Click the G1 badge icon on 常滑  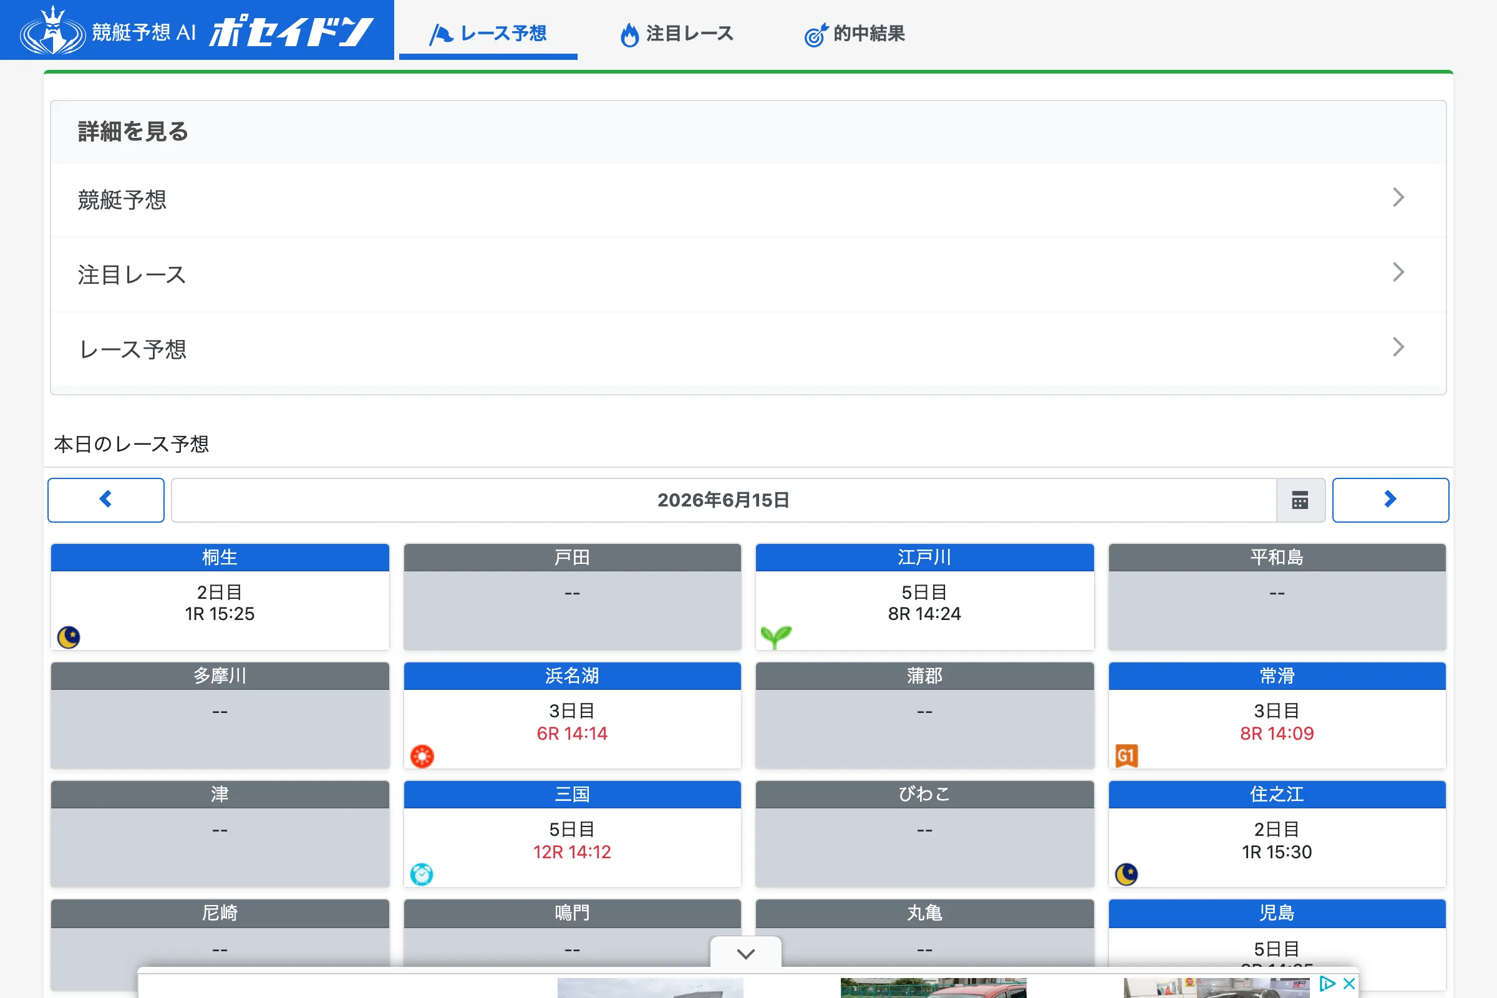tap(1126, 756)
